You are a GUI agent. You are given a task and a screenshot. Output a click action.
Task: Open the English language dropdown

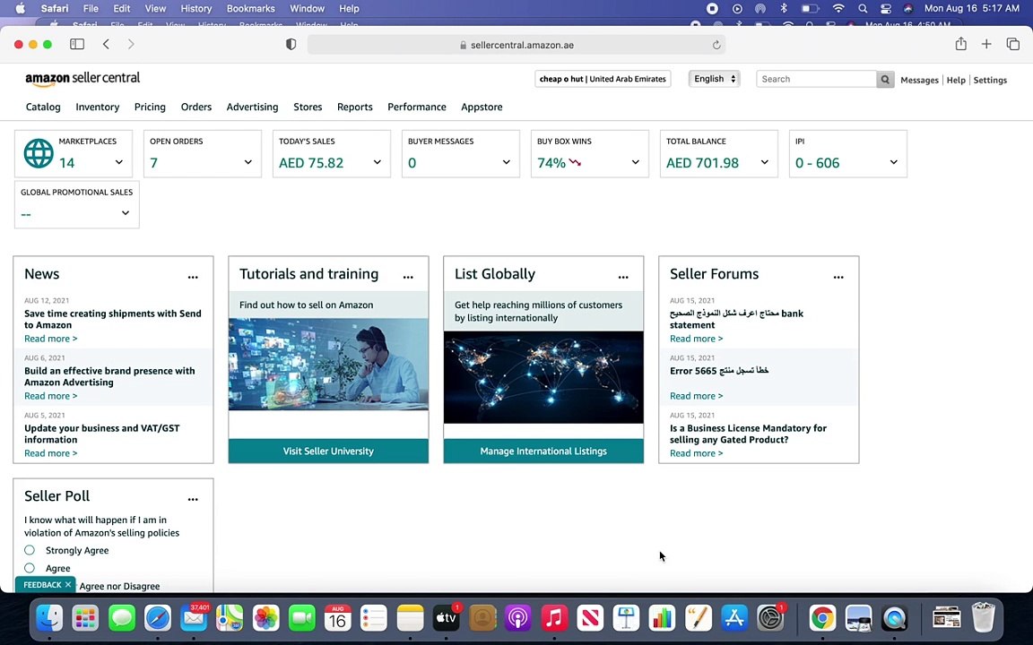point(714,78)
